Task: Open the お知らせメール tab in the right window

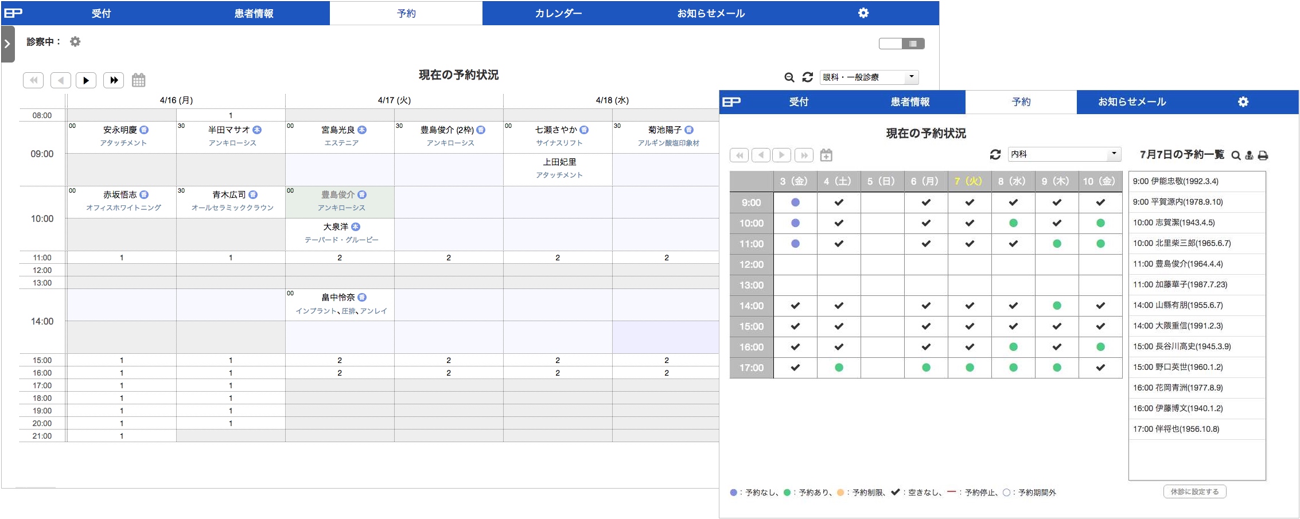Action: pyautogui.click(x=1132, y=102)
